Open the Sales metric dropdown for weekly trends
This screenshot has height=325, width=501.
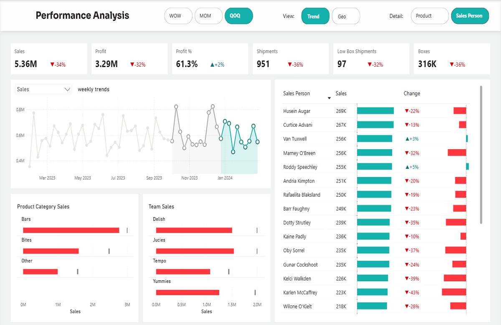(x=44, y=89)
